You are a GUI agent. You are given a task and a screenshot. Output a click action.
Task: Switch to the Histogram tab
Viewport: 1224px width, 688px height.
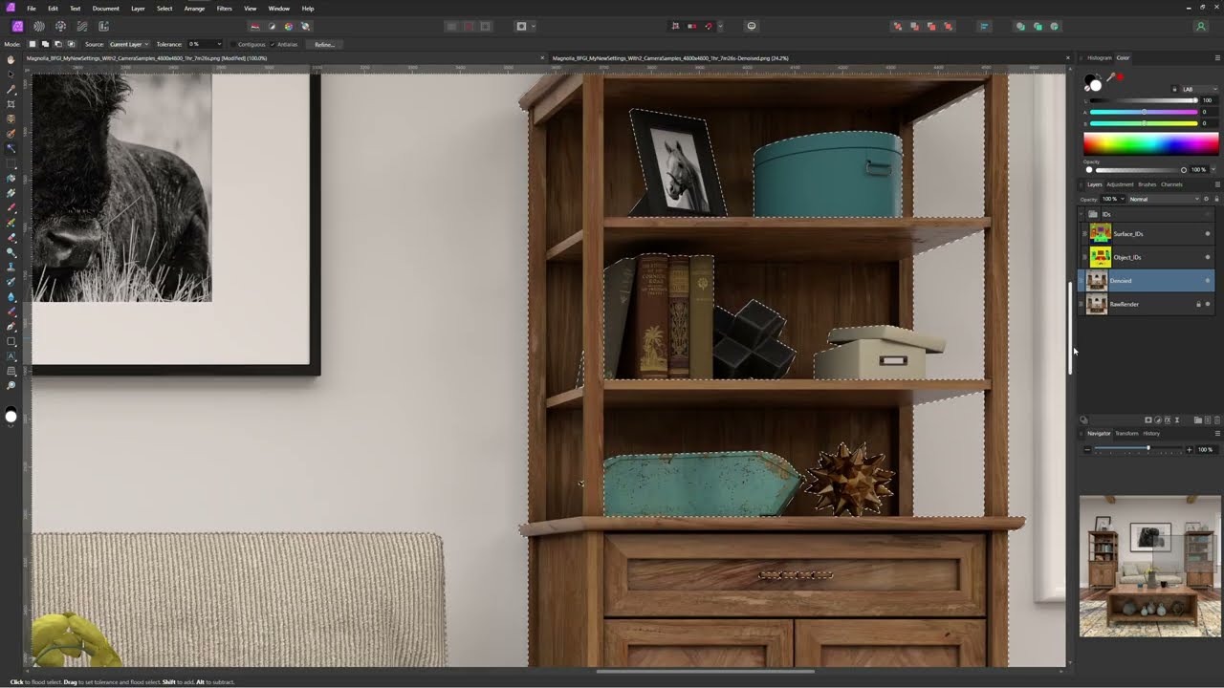1100,58
